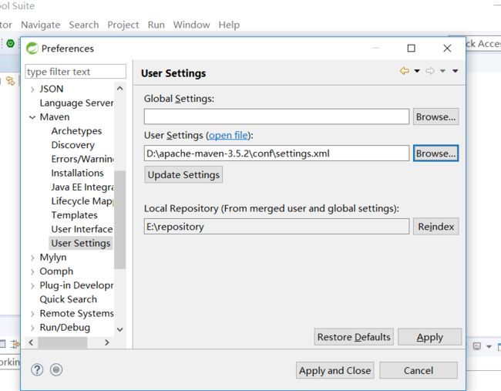This screenshot has width=501, height=391.
Task: Select User Settings tree item
Action: coord(81,243)
